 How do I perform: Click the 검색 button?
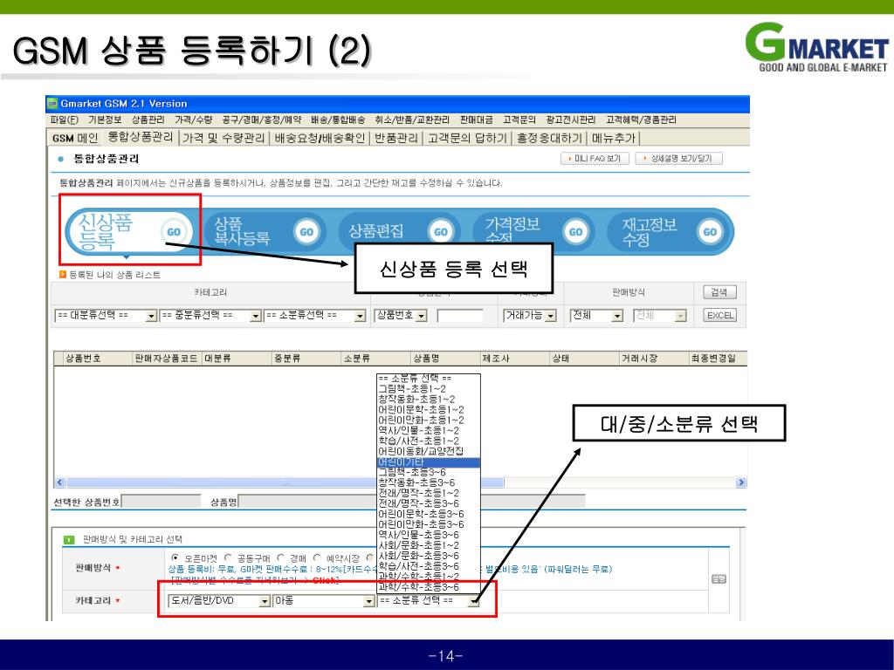point(719,292)
